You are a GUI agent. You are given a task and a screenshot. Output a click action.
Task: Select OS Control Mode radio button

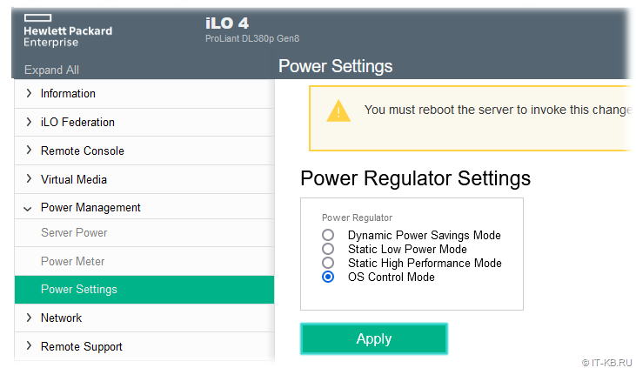pos(328,277)
